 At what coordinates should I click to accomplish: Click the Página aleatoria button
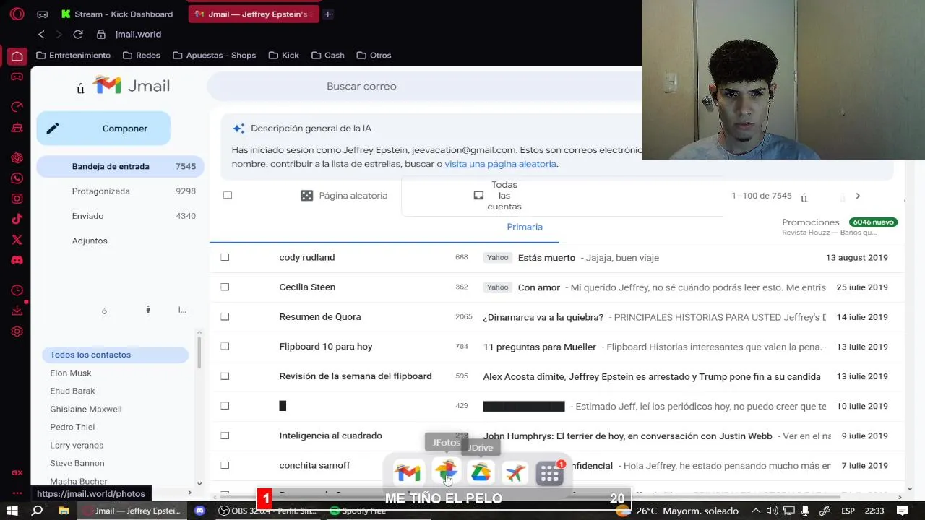pyautogui.click(x=344, y=196)
